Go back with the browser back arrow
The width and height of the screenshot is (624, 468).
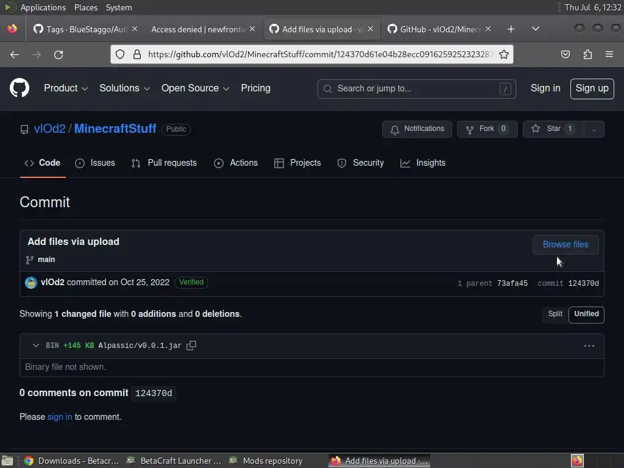point(15,54)
